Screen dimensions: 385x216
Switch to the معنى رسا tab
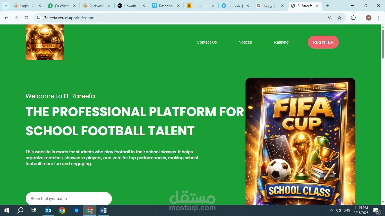[x=270, y=6]
